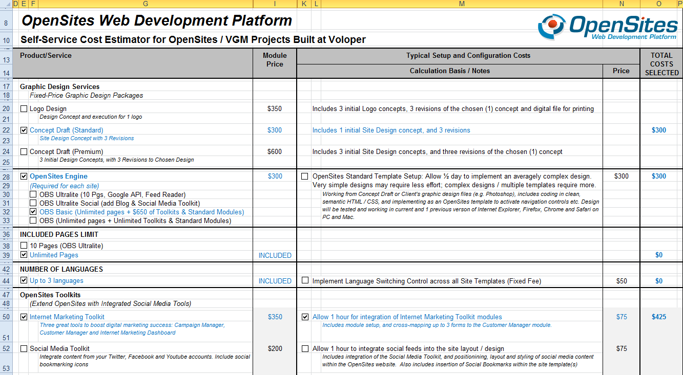Tick the Logo Design checkbox

tap(24, 109)
